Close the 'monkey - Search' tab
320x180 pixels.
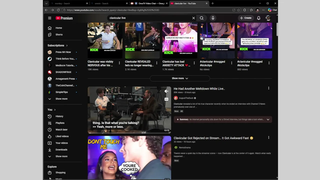point(87,3)
